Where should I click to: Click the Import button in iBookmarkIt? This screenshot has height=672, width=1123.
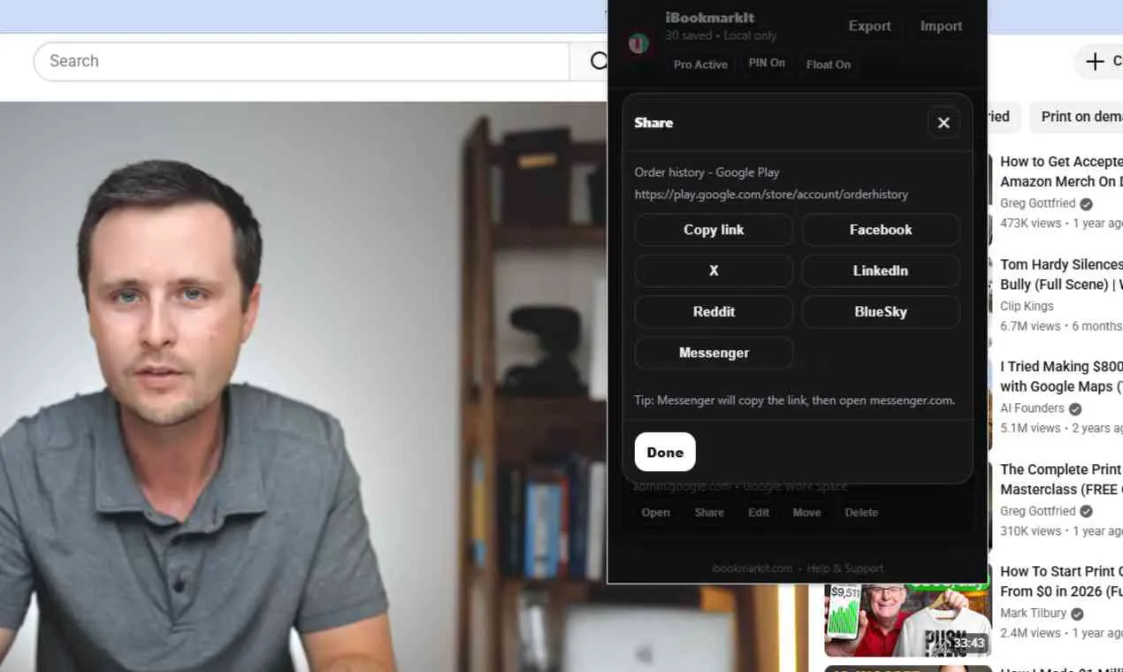click(x=941, y=26)
